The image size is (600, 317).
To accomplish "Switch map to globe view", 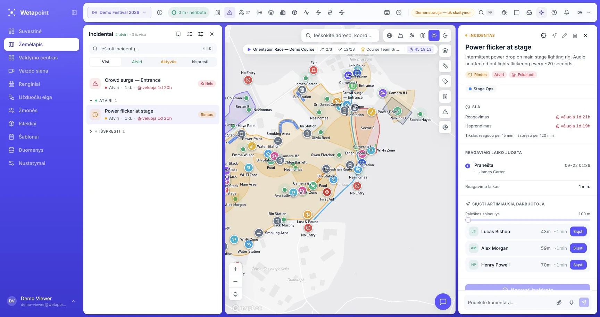I will coord(390,35).
